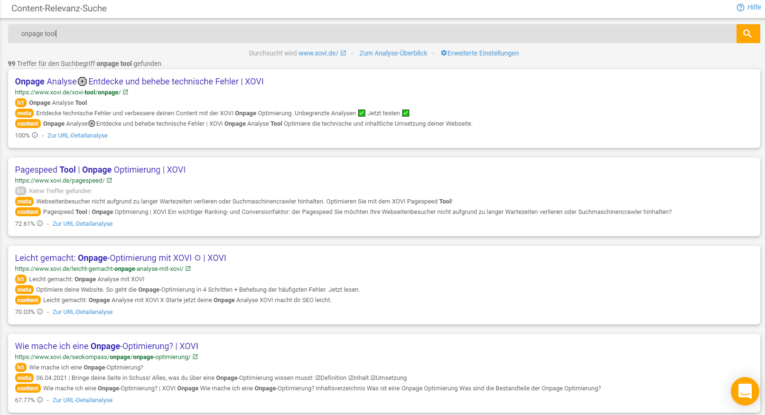Click info icon next to 70.03%
765x415 pixels.
click(40, 312)
